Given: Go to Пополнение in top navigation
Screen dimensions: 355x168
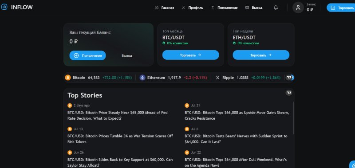Looking at the screenshot, I should (x=224, y=8).
